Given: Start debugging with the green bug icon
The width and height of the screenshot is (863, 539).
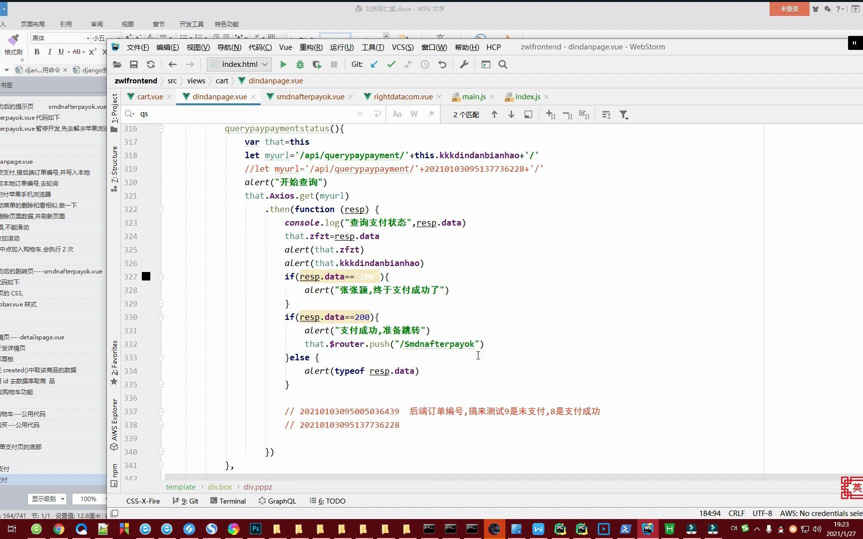Looking at the screenshot, I should pyautogui.click(x=300, y=64).
